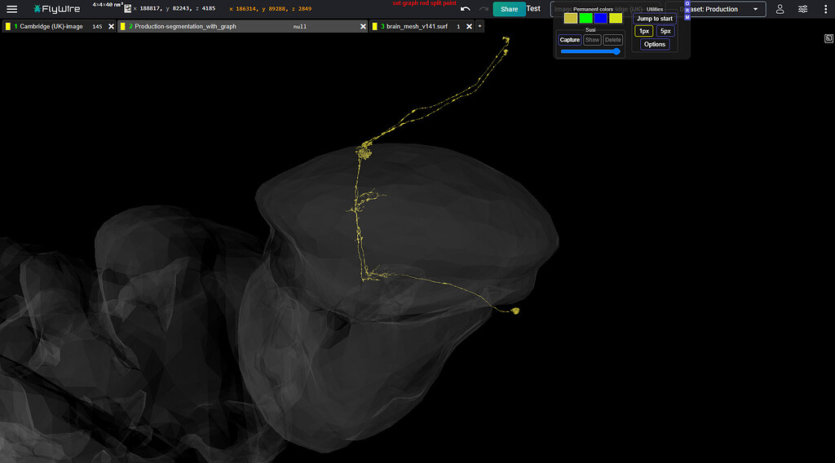Click the FlyWire logo
The image size is (835, 463).
57,9
